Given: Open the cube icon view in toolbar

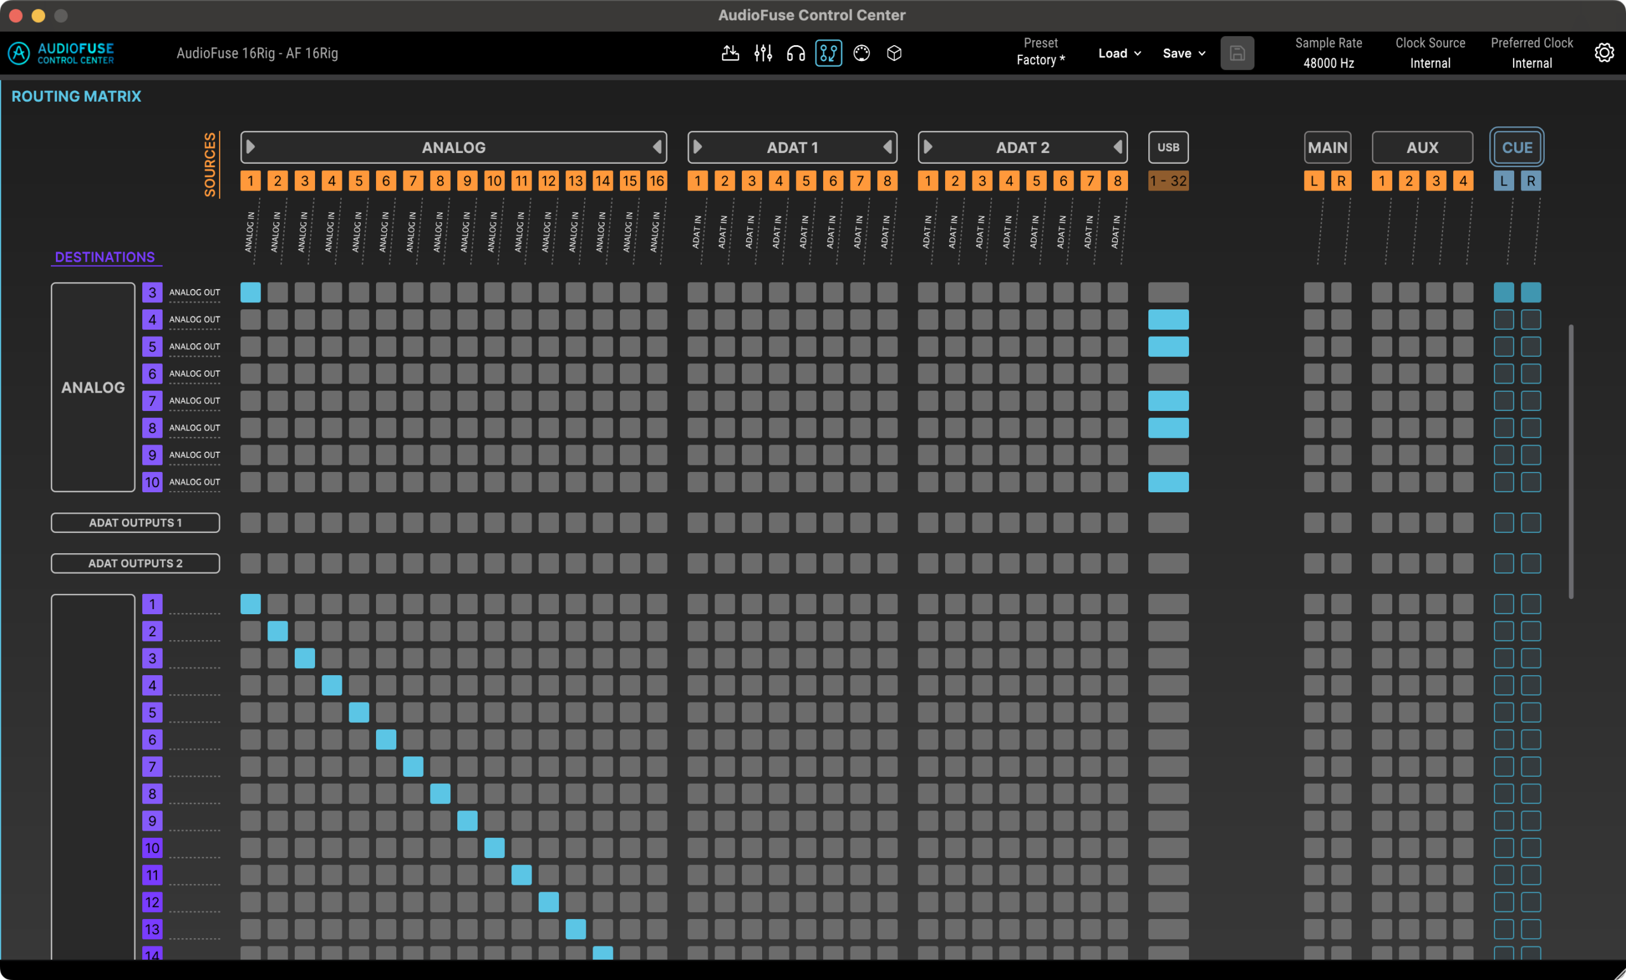Looking at the screenshot, I should coord(894,53).
